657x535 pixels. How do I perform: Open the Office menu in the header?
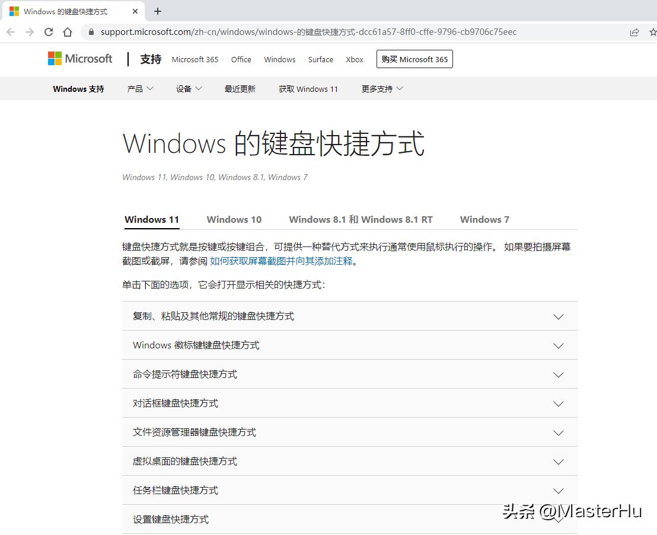(241, 59)
